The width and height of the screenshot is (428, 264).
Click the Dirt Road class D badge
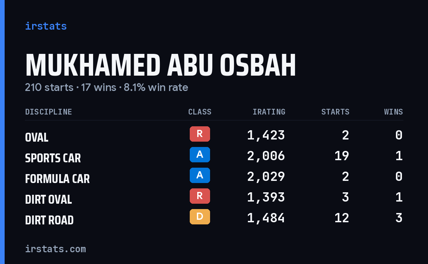200,217
